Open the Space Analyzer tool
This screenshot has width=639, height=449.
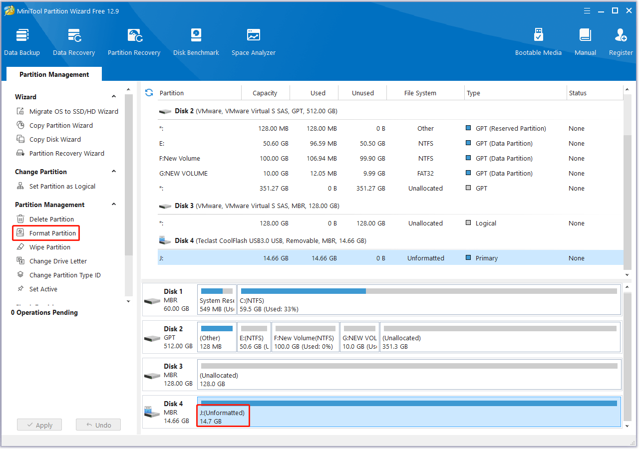pyautogui.click(x=254, y=42)
